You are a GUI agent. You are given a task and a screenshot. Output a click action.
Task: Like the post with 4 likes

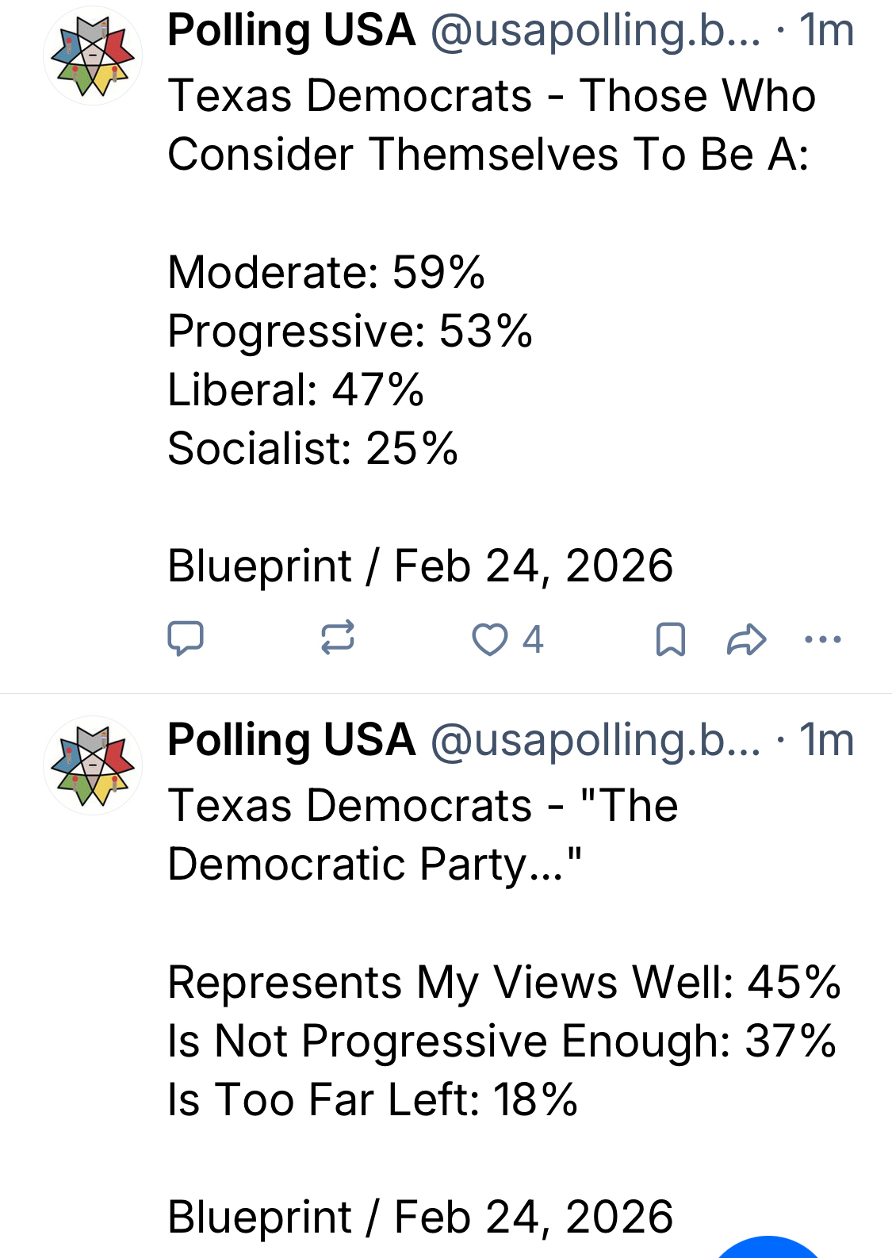490,639
